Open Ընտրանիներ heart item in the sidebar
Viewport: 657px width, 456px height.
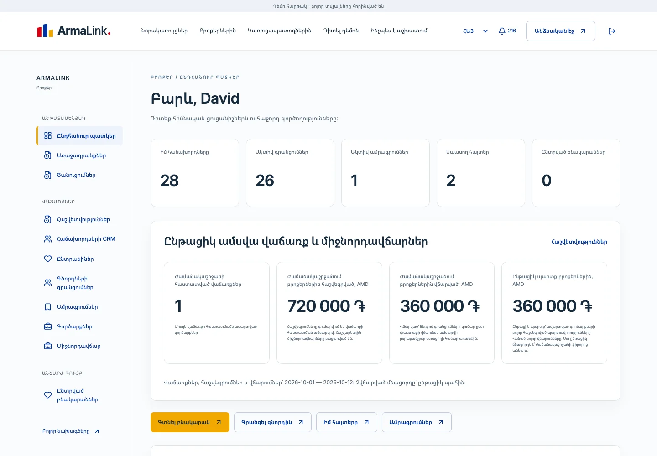pyautogui.click(x=79, y=259)
